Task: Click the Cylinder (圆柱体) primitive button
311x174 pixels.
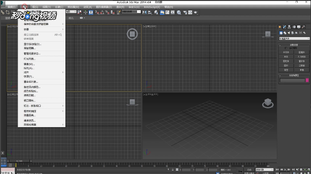Action: tap(286, 61)
